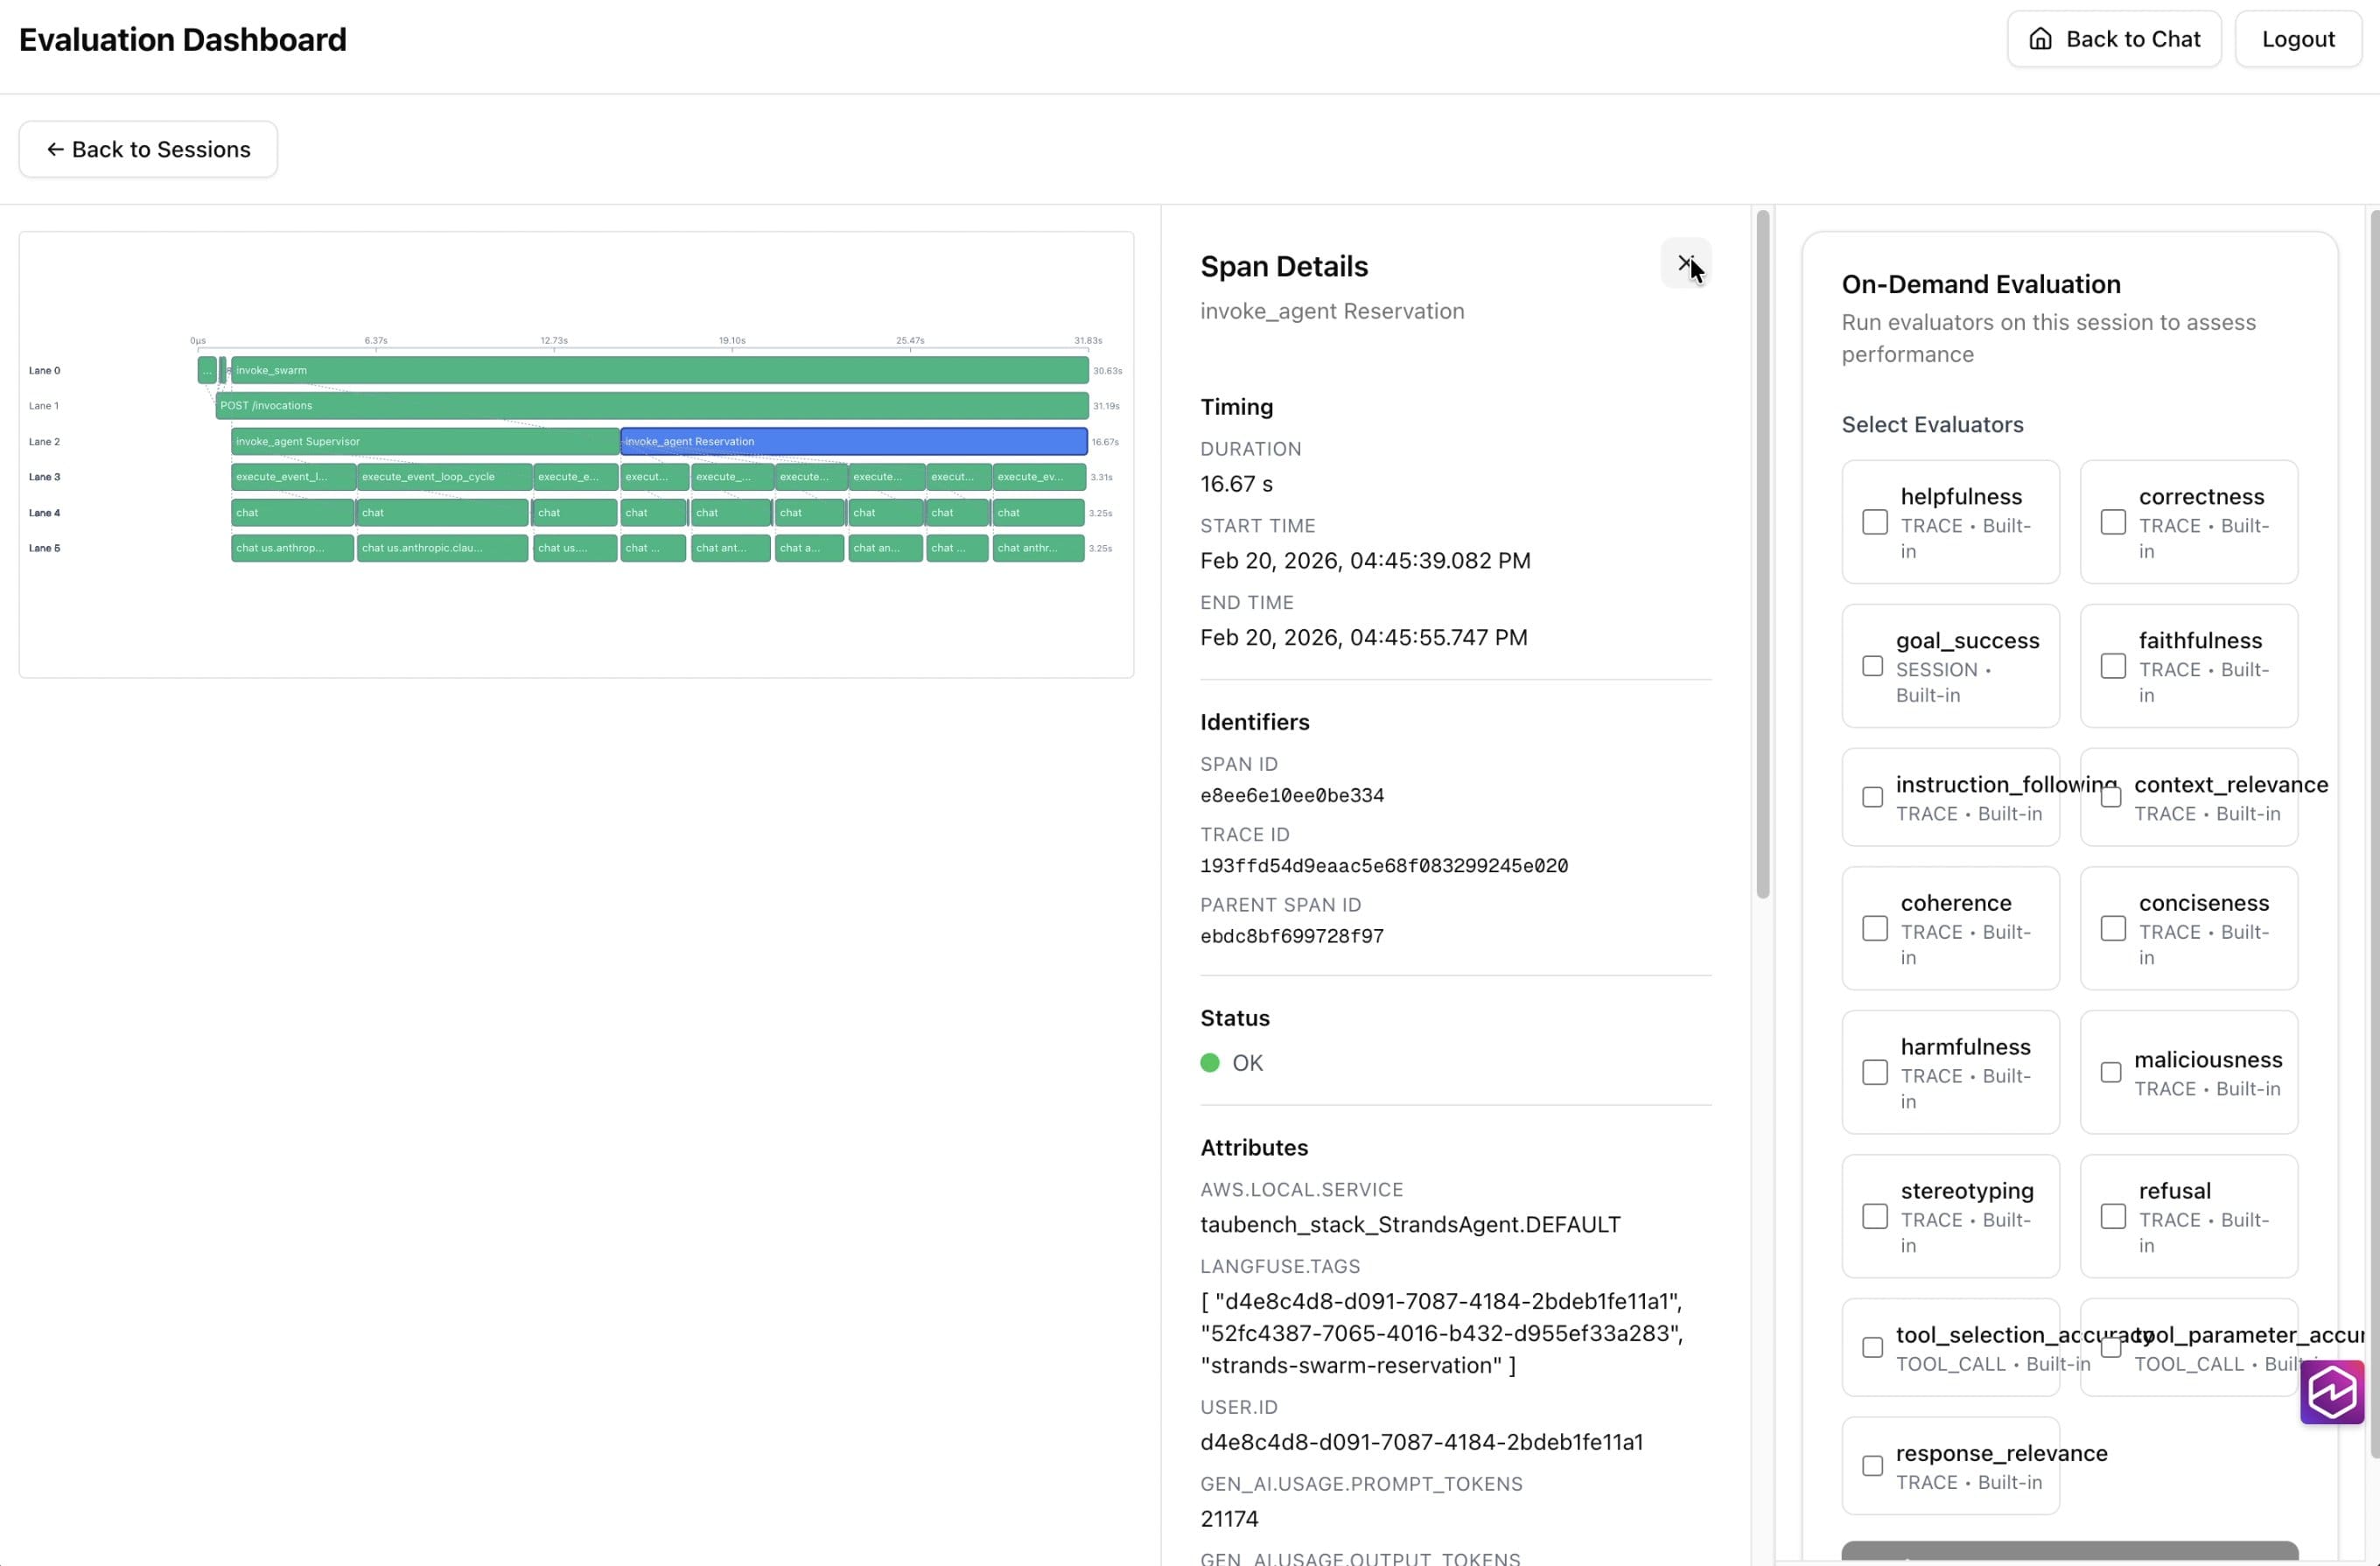Close the Span Details panel

[1685, 263]
